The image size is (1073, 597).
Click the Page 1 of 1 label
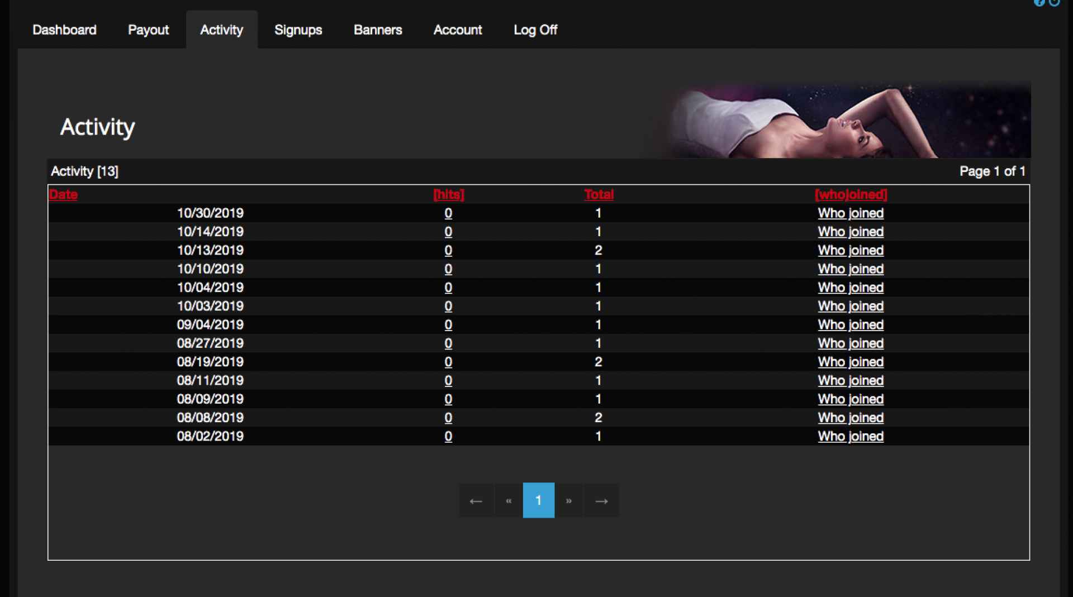tap(993, 171)
